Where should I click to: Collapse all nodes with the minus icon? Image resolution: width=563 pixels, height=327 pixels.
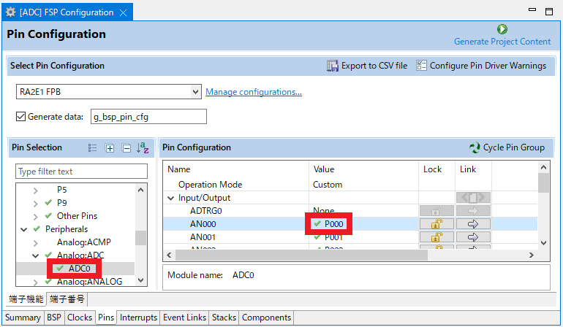pyautogui.click(x=126, y=147)
